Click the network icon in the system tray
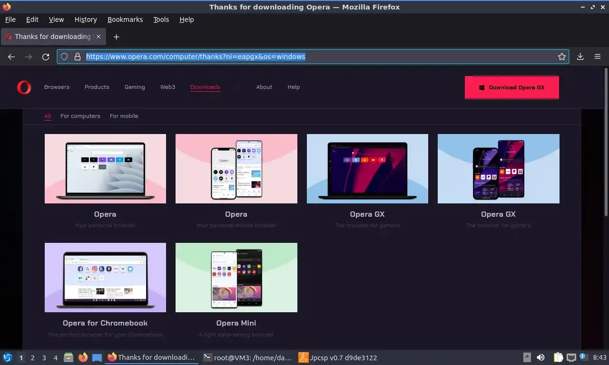 tap(571, 357)
